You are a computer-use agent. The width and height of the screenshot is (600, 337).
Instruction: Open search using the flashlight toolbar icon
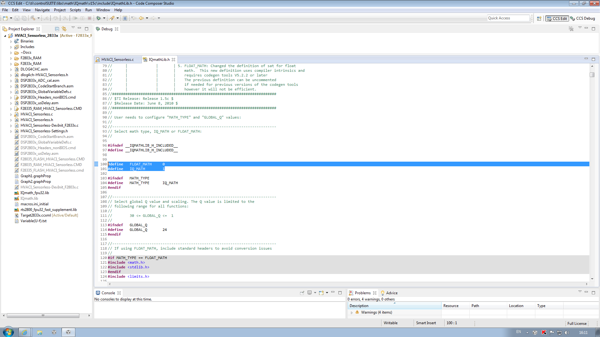[112, 18]
